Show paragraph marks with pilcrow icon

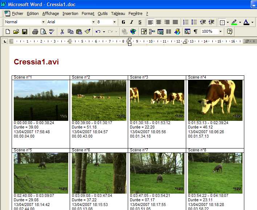tap(196, 31)
